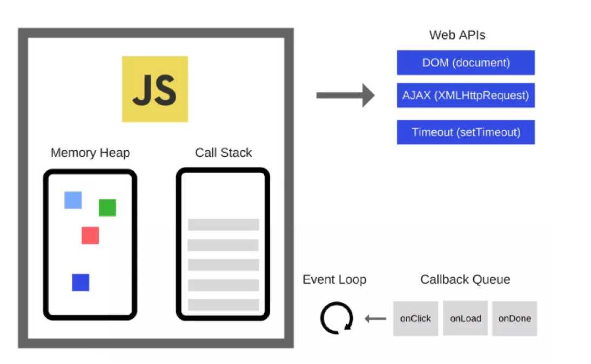Click the "Event Loop" label
Screen dimensions: 591x364
pyautogui.click(x=334, y=280)
